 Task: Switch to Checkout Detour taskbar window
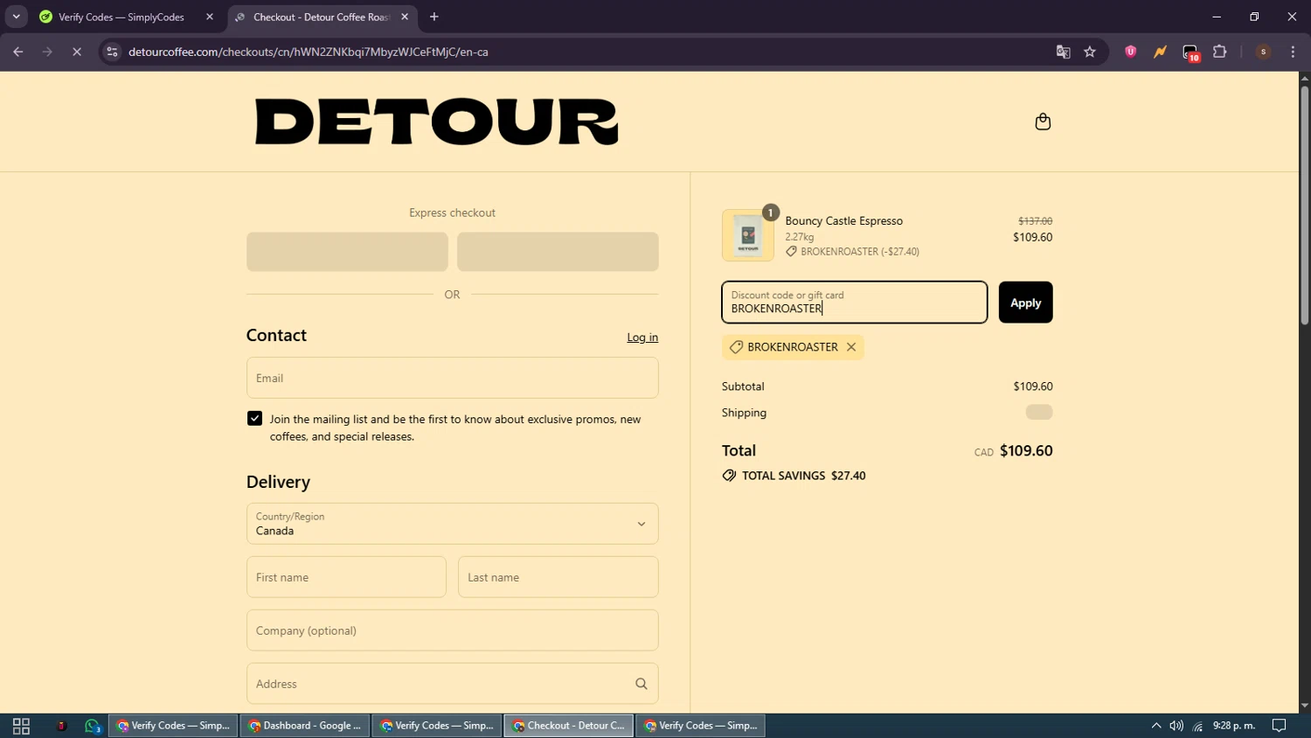[569, 726]
